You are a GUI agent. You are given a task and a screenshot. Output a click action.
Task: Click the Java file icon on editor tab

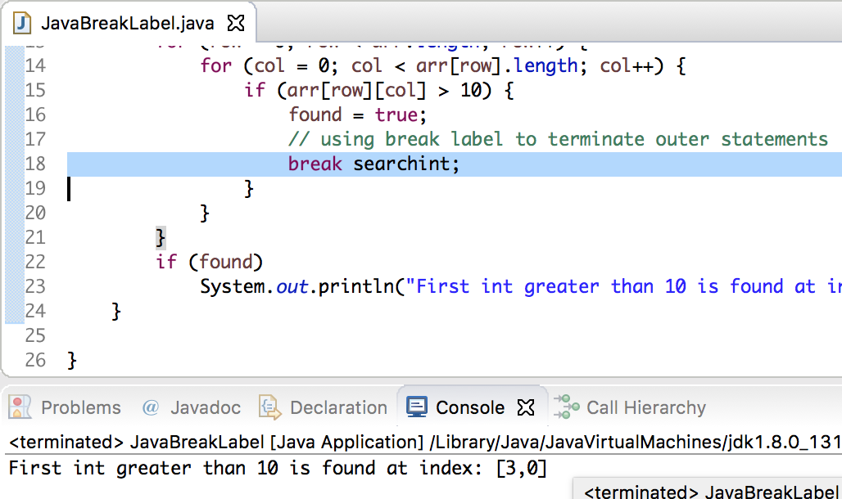[23, 23]
